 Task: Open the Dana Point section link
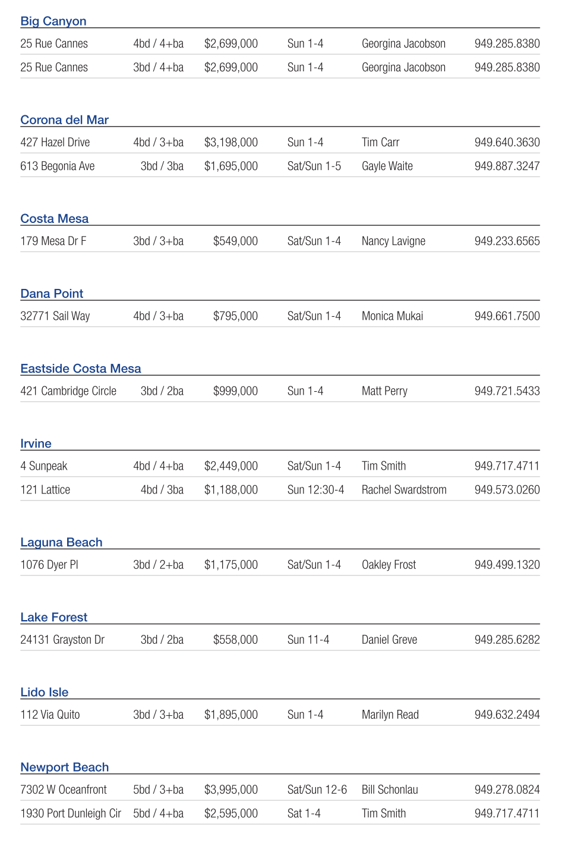(x=52, y=294)
